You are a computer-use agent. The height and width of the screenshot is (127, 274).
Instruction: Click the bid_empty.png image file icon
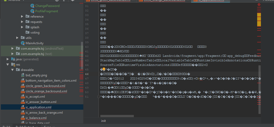[23, 75]
